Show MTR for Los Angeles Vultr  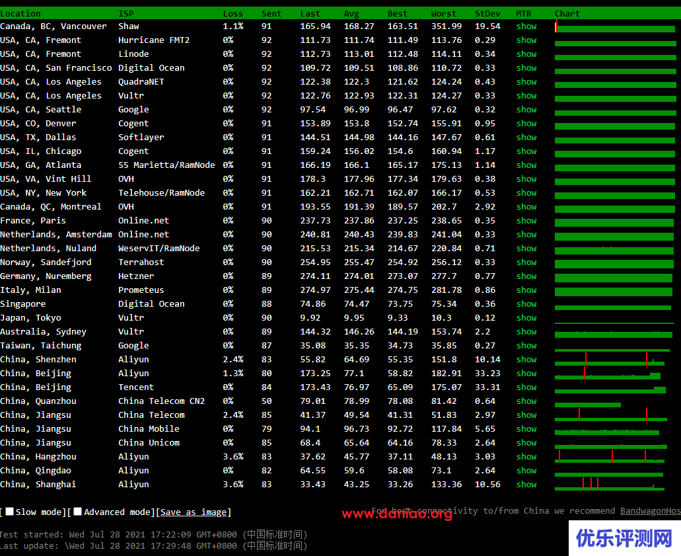tap(526, 96)
